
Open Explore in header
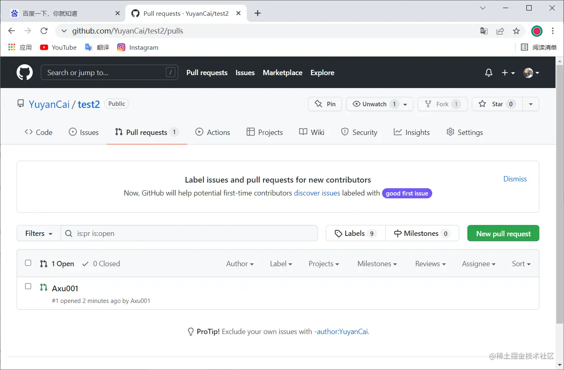322,73
